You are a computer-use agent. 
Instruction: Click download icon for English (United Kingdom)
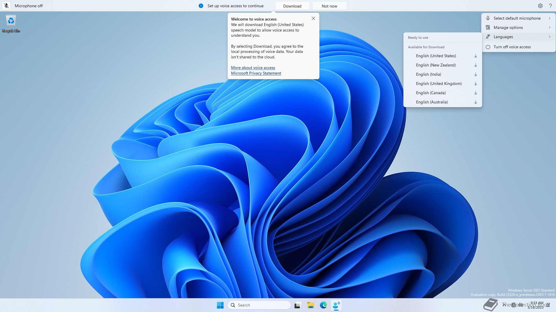pos(475,84)
